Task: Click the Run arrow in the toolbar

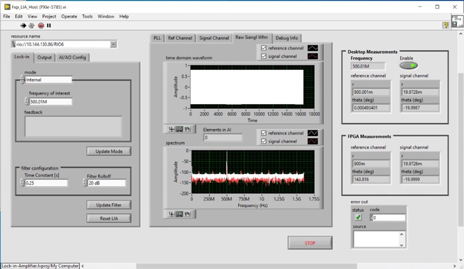Action: point(24,25)
